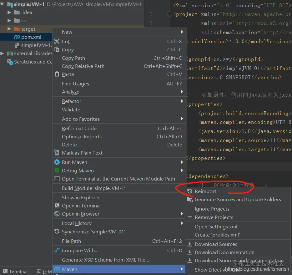Open Local History submenu
292x275 pixels.
[x=119, y=223]
